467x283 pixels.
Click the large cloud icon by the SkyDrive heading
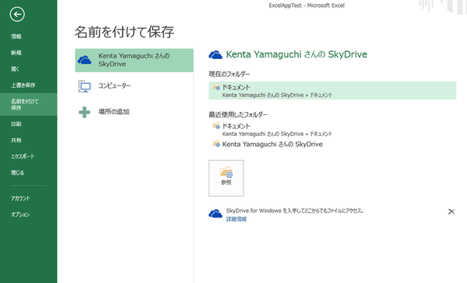point(216,54)
